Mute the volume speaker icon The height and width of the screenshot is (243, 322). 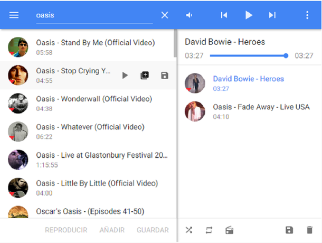coord(189,15)
